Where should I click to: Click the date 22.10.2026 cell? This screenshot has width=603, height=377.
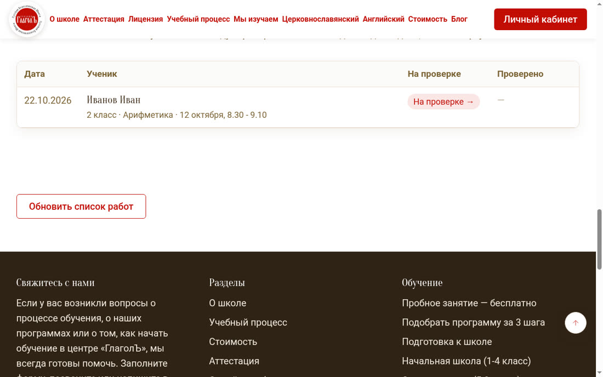48,100
